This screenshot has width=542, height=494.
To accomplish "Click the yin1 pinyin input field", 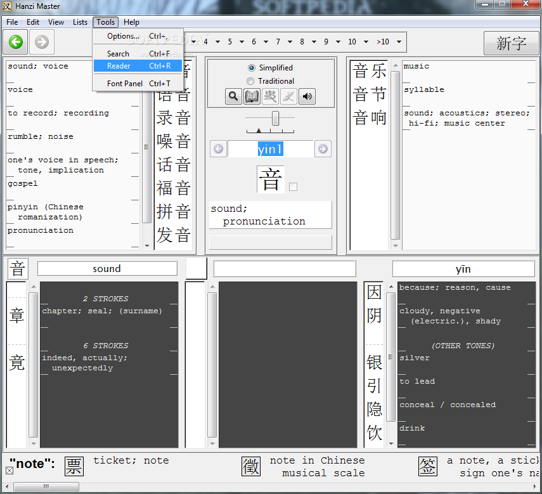I will tap(270, 149).
